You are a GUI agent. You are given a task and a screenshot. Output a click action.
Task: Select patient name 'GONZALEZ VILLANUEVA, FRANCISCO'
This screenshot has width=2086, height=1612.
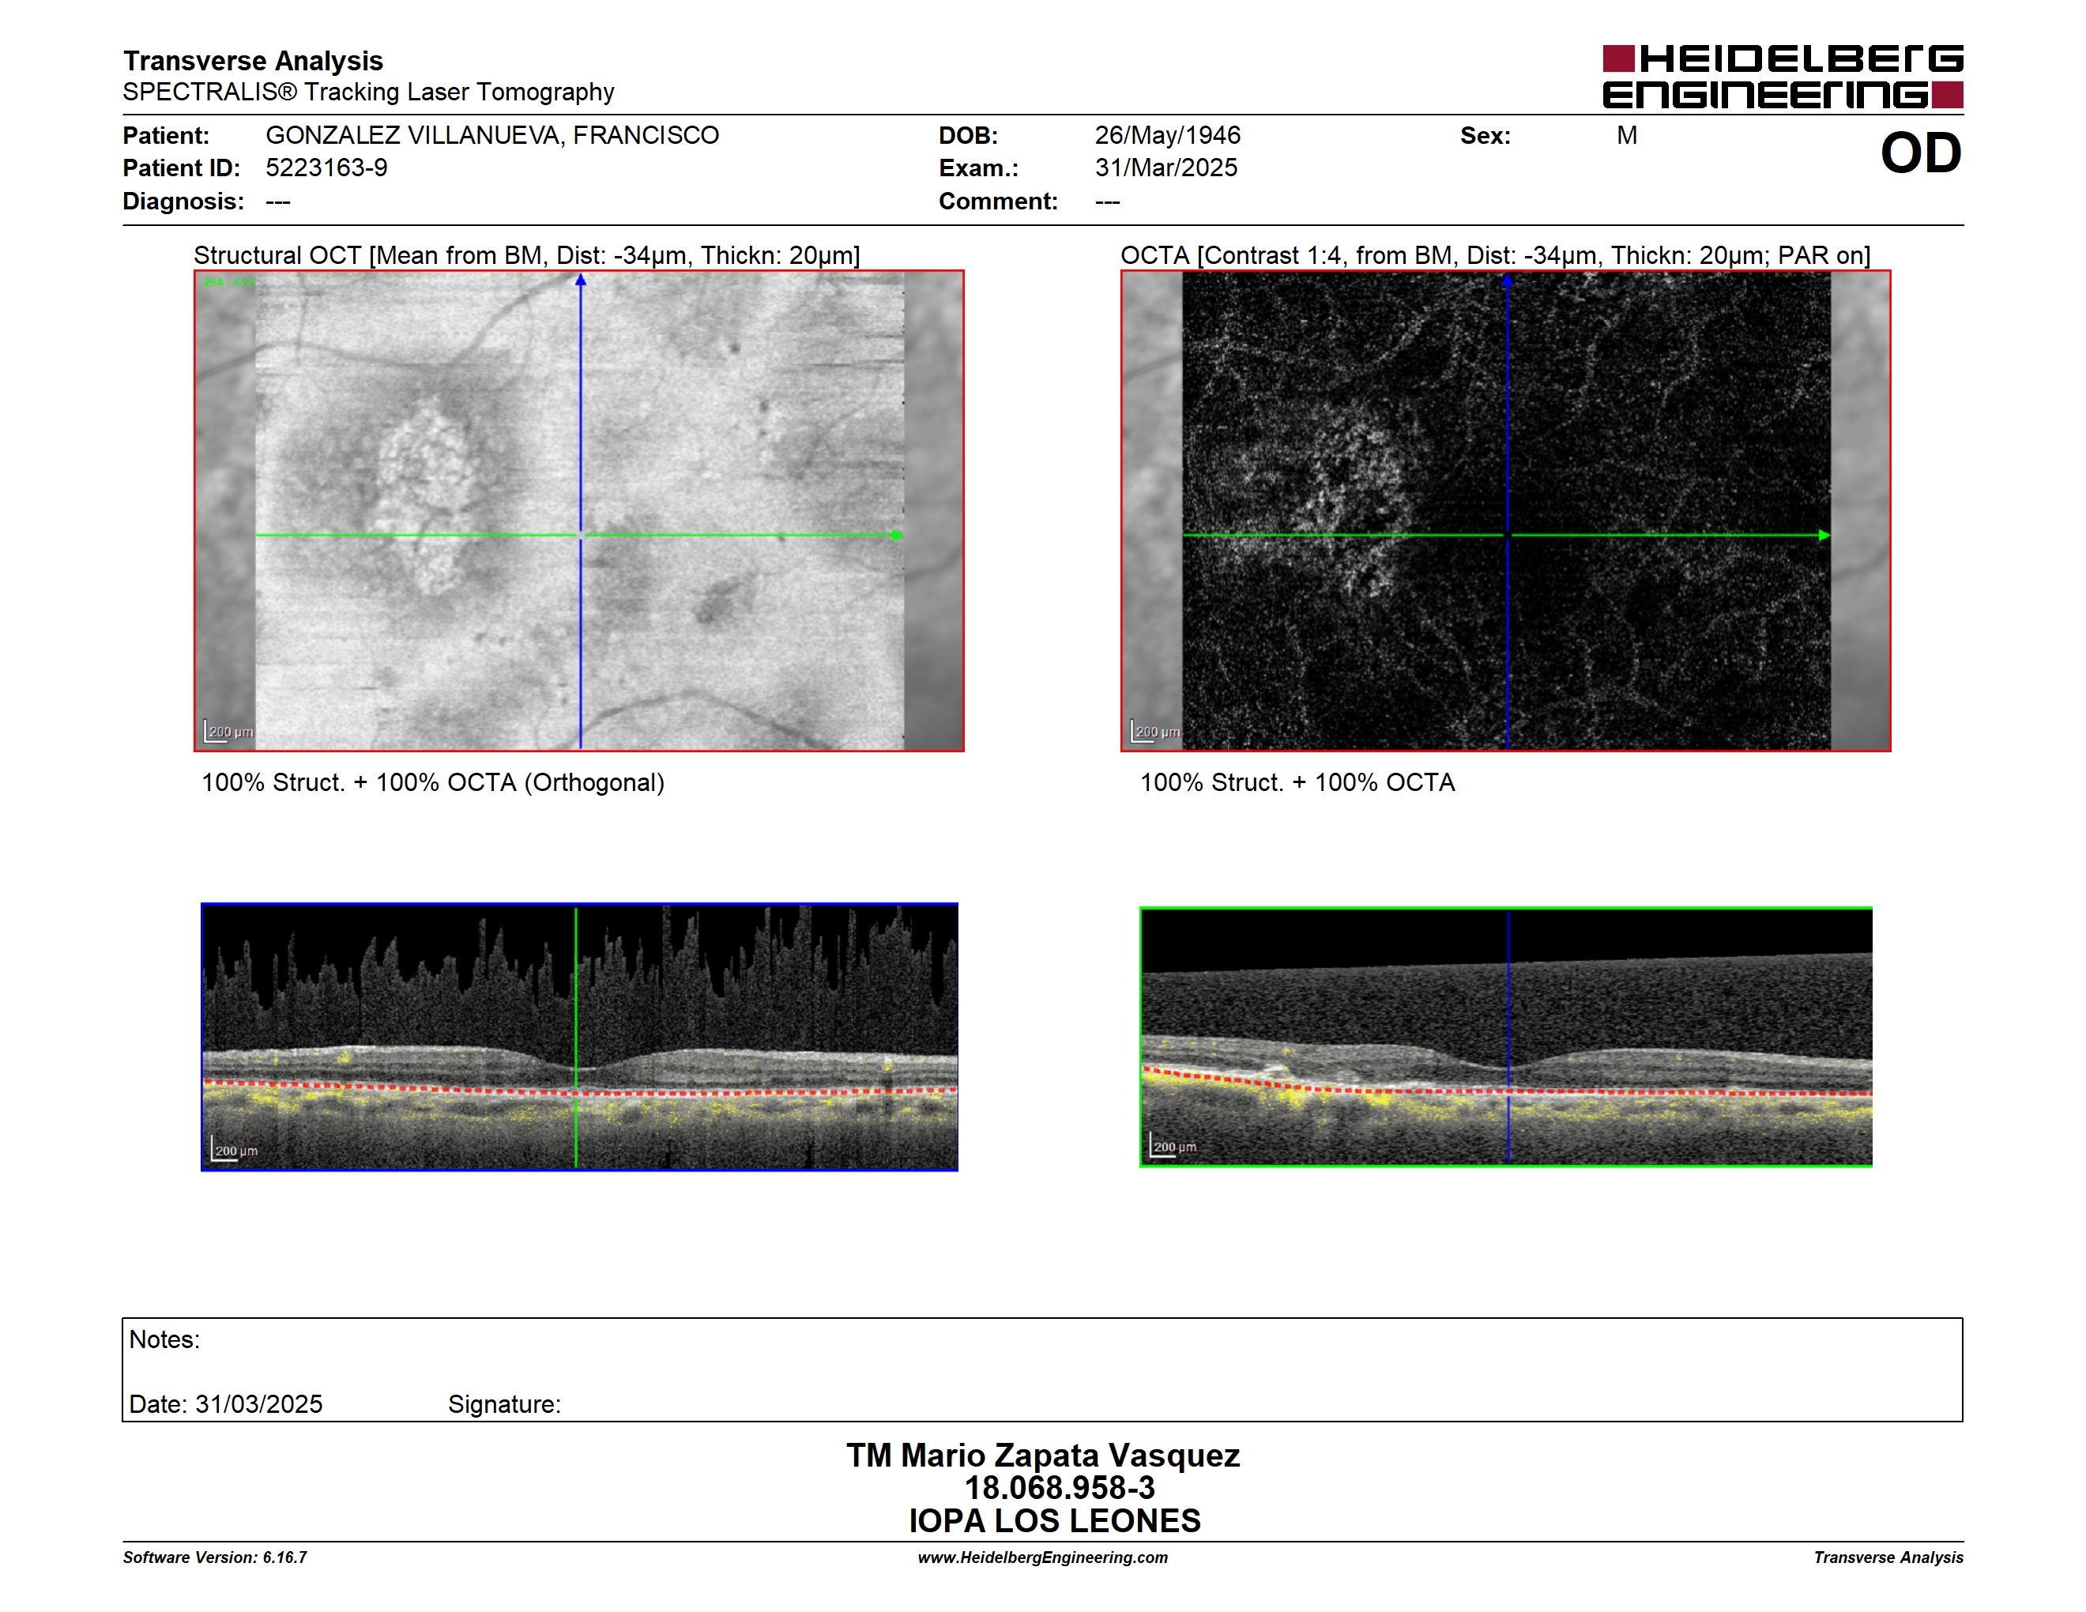coord(492,136)
